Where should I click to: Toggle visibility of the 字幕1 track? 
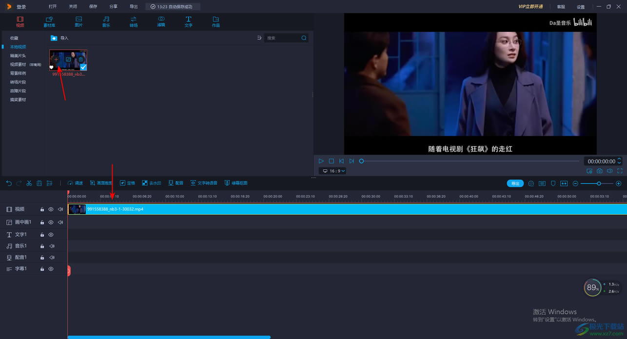click(x=51, y=269)
